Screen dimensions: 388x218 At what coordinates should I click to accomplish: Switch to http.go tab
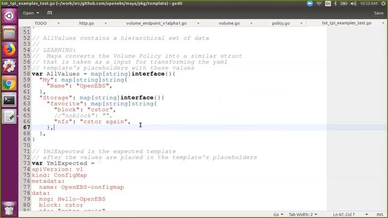click(87, 23)
